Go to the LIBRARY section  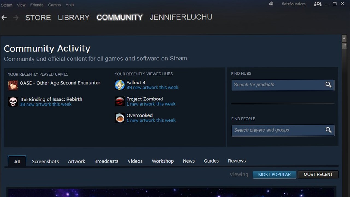(x=74, y=18)
